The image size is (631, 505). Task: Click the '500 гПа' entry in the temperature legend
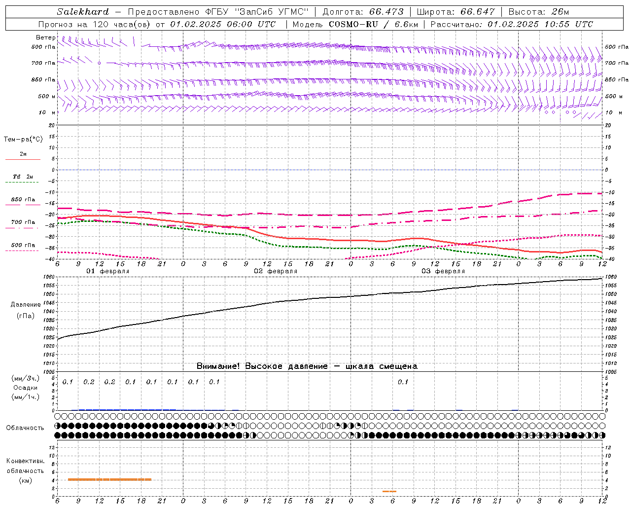[x=23, y=245]
